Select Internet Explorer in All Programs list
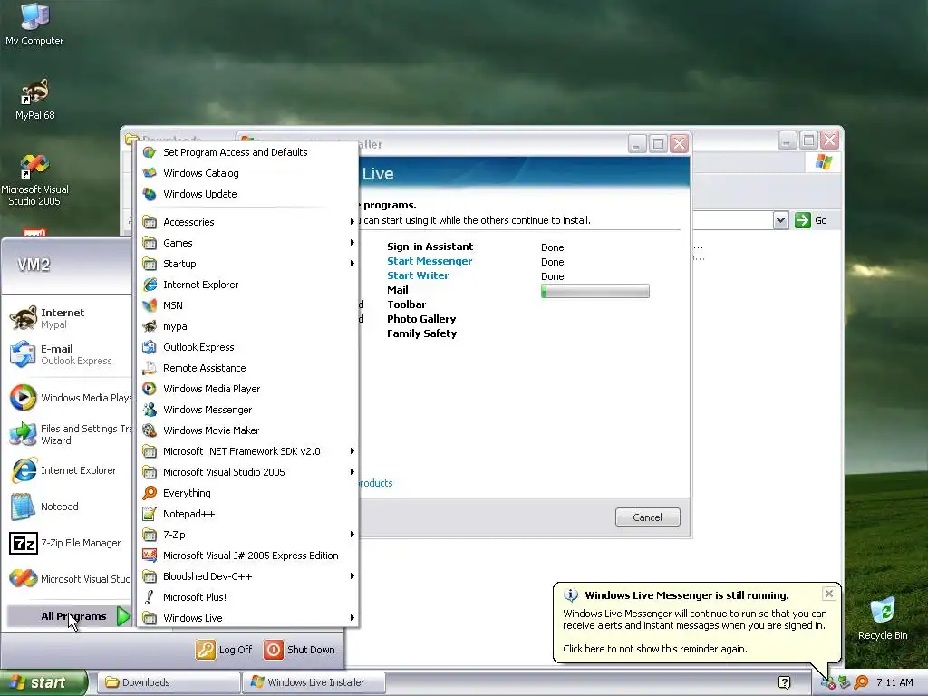The height and width of the screenshot is (696, 928). tap(248, 285)
